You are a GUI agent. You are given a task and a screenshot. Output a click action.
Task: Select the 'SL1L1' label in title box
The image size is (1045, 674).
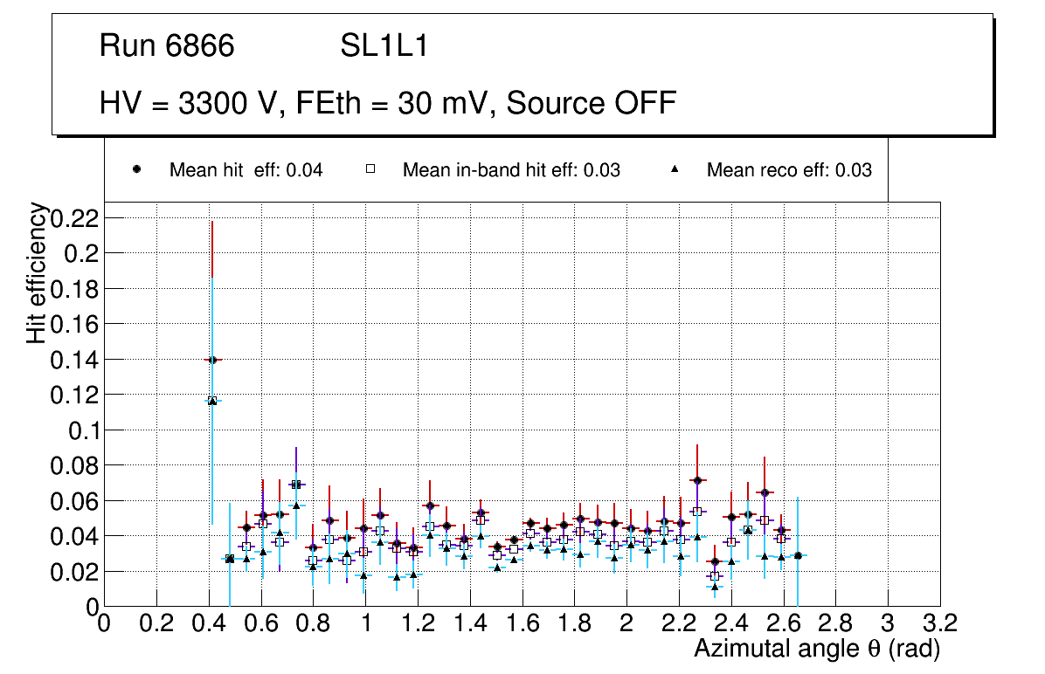pos(384,46)
